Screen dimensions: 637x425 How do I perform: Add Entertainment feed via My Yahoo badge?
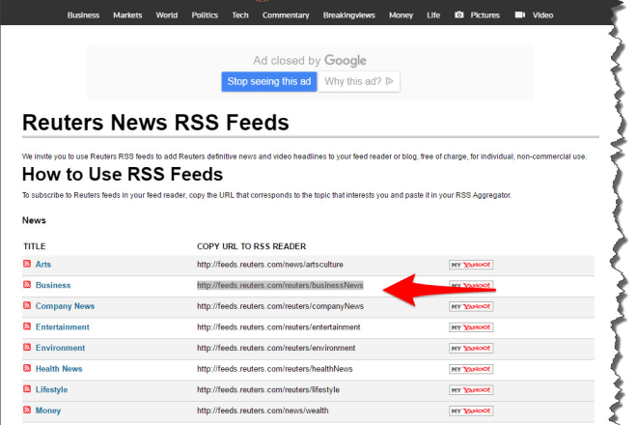coord(471,327)
